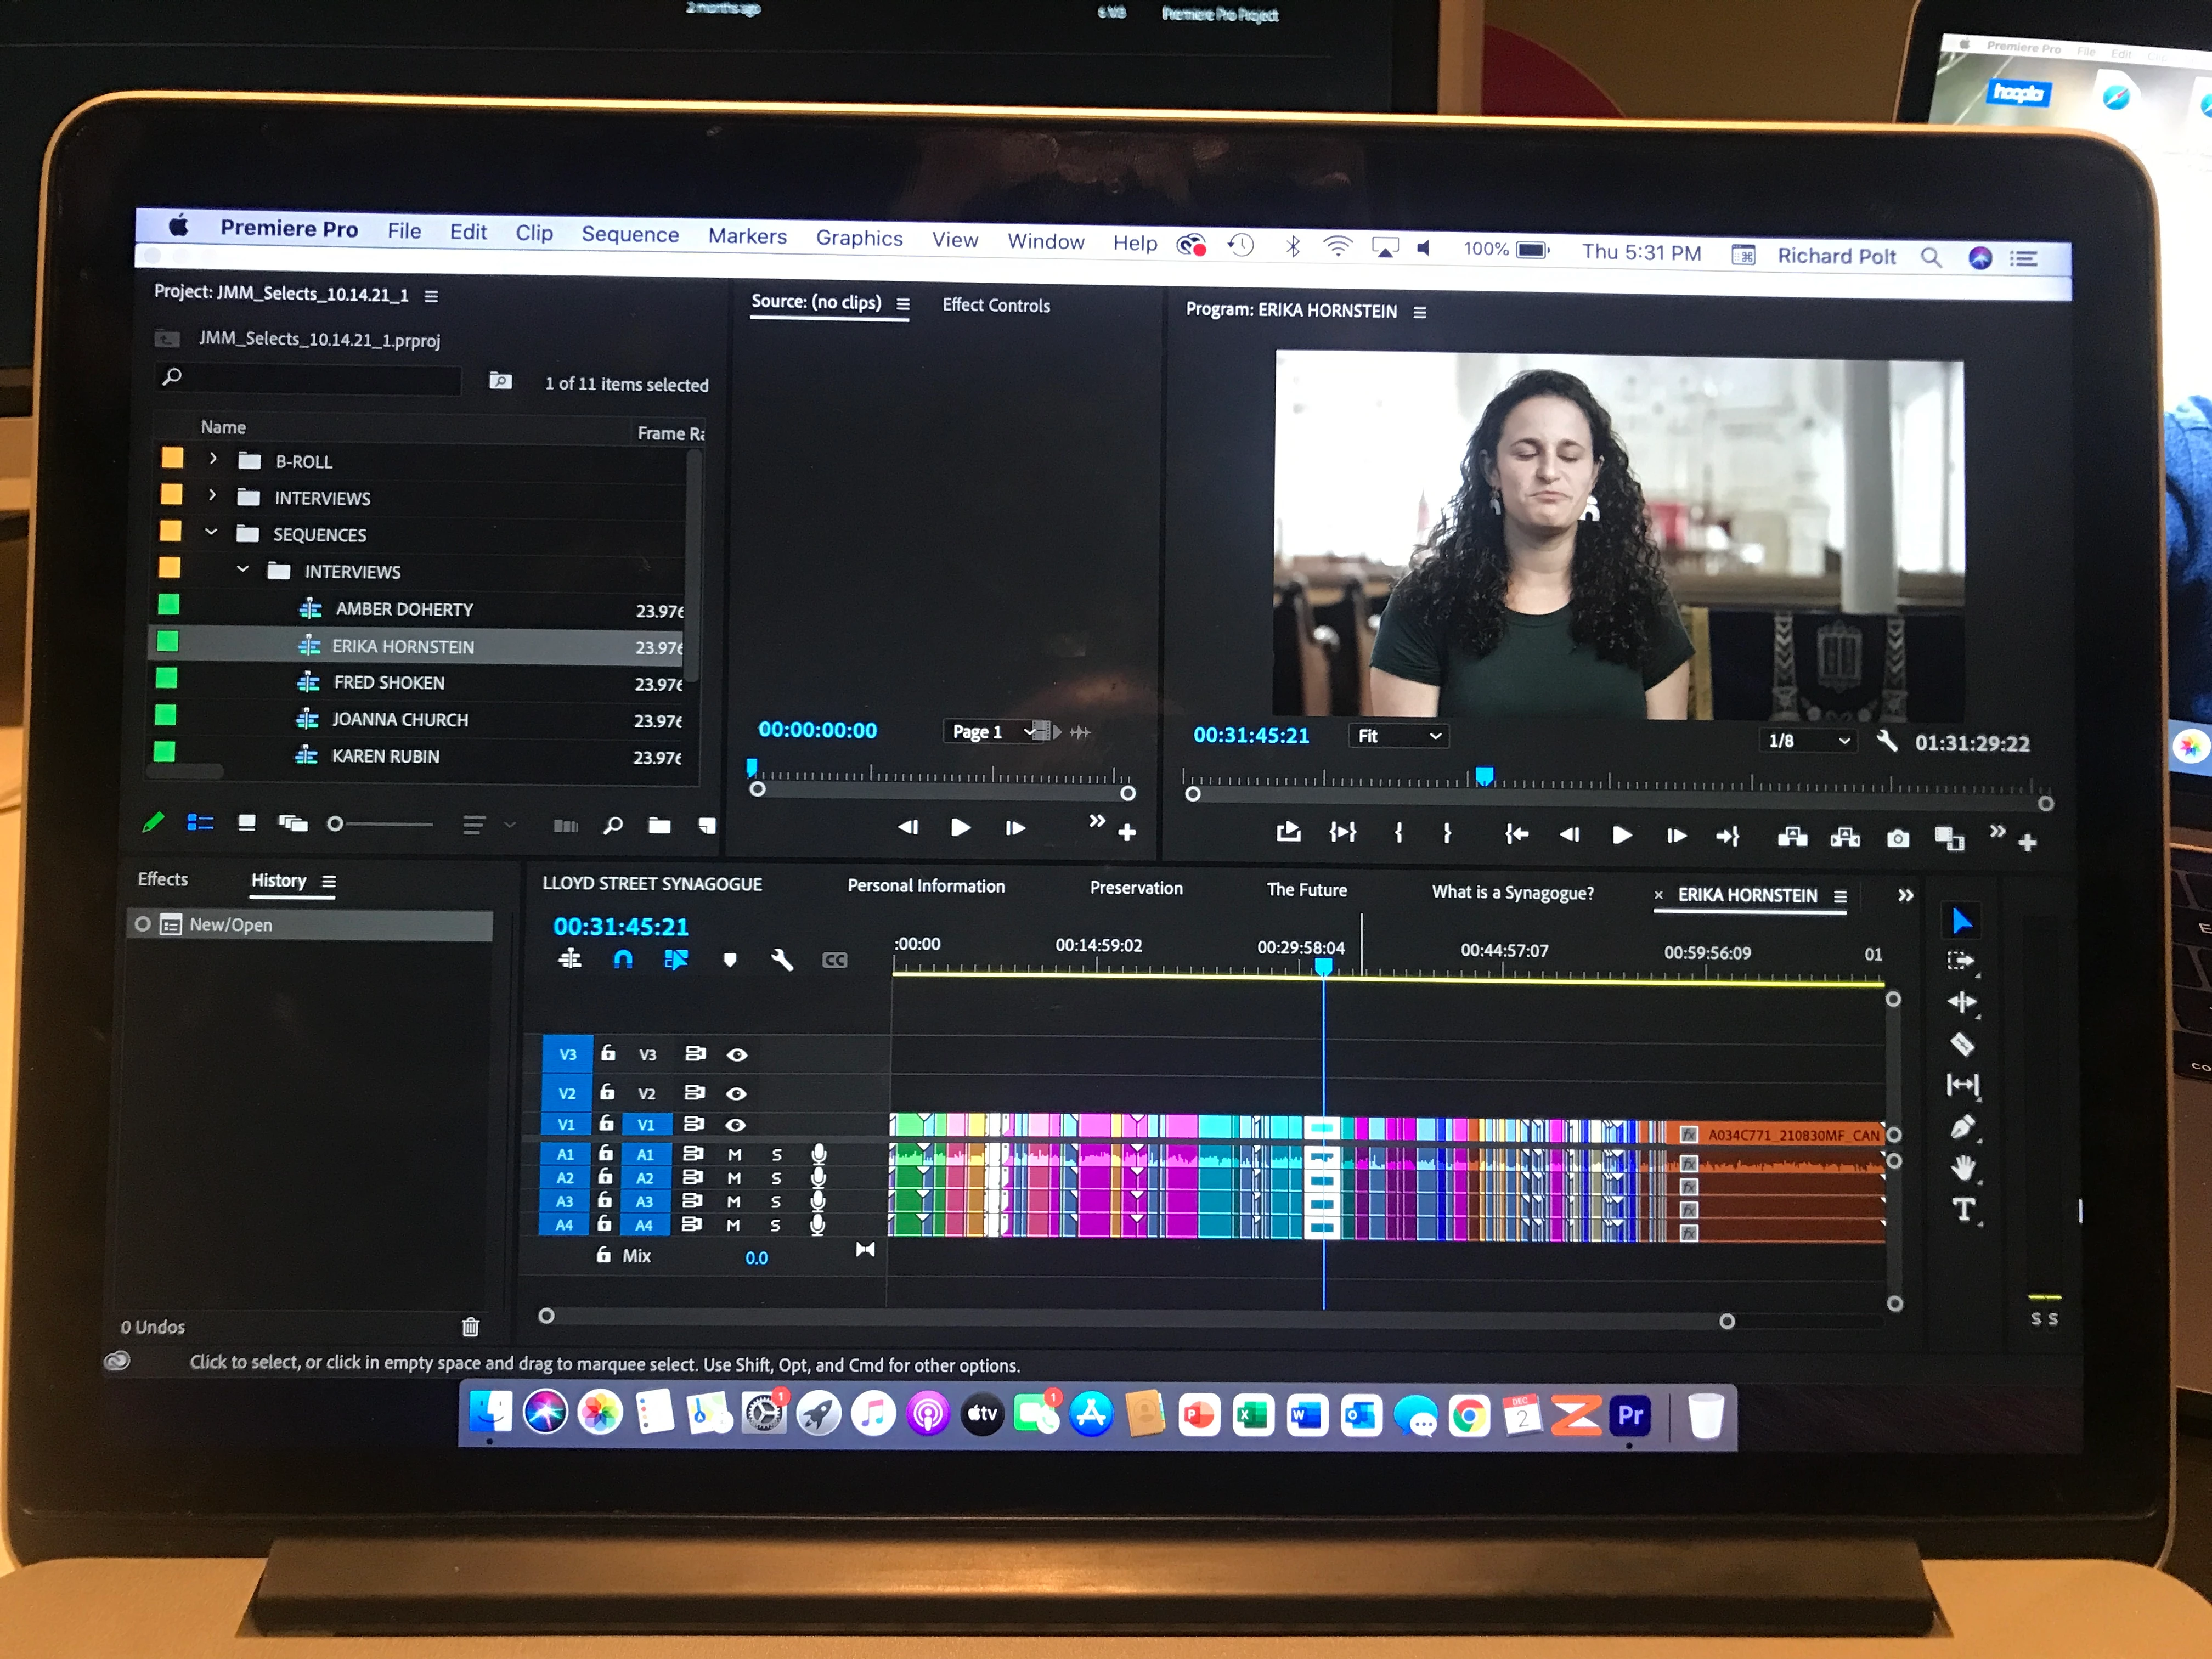
Task: Click New Bin folder icon in project panel
Action: pyautogui.click(x=659, y=825)
